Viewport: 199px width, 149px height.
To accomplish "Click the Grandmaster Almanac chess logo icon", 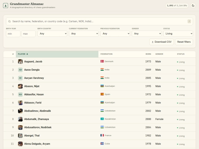I will tap(6, 6).
